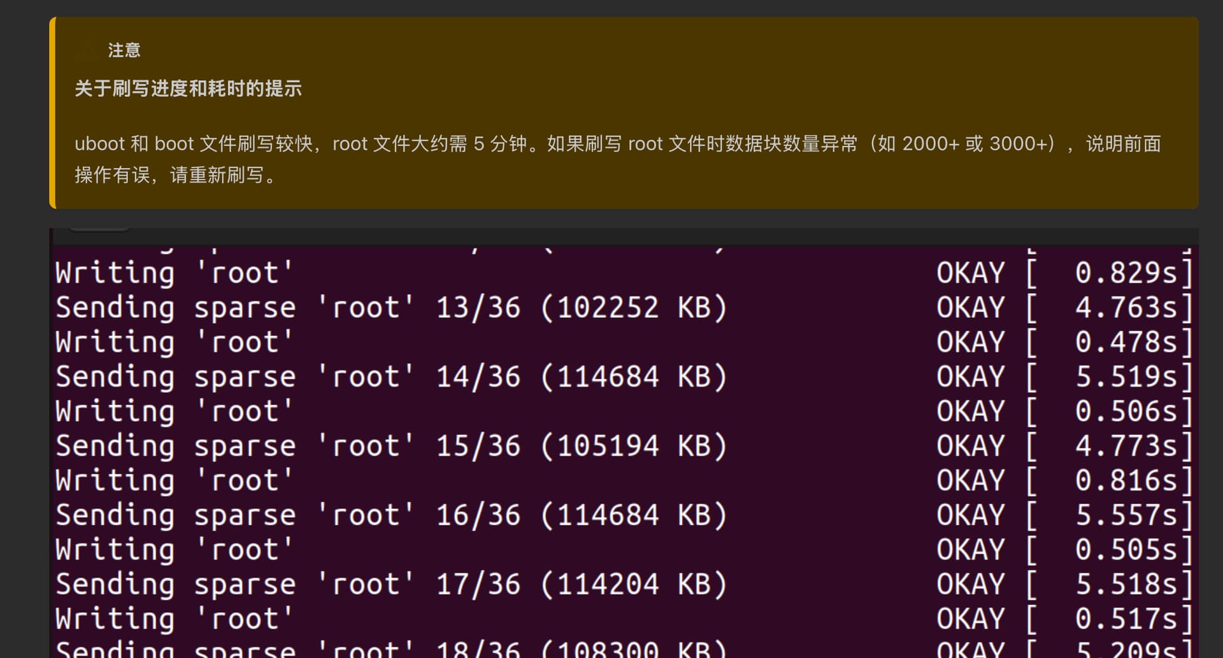Viewport: 1223px width, 658px height.
Task: Click the OKAY status beside 0.816s
Action: click(970, 480)
